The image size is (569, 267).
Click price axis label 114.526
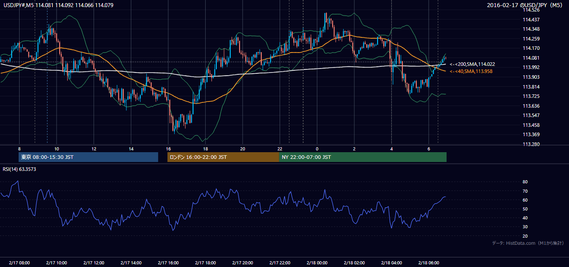[x=531, y=10]
